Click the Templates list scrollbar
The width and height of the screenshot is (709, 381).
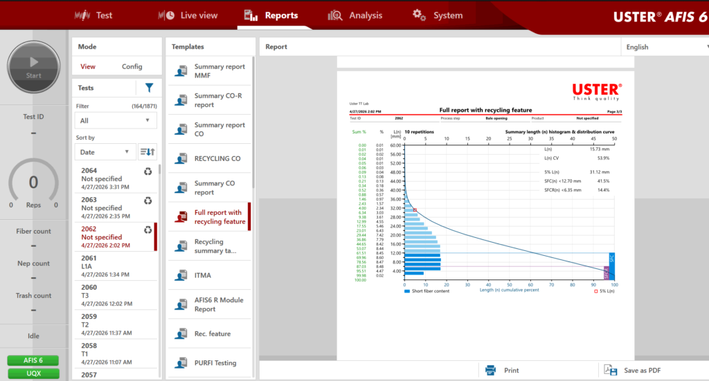(253, 122)
